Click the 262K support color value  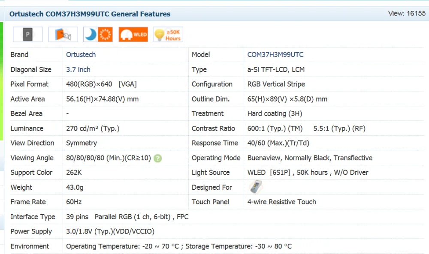[x=74, y=173]
